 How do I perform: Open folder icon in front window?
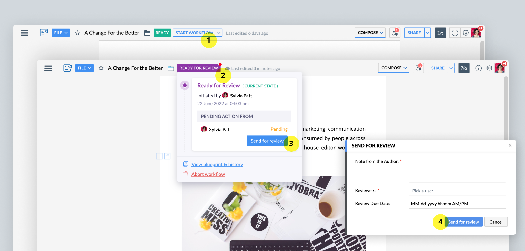171,68
